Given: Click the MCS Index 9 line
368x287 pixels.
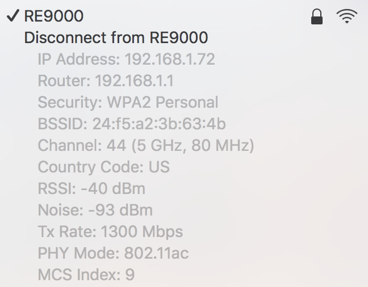Looking at the screenshot, I should [x=86, y=275].
